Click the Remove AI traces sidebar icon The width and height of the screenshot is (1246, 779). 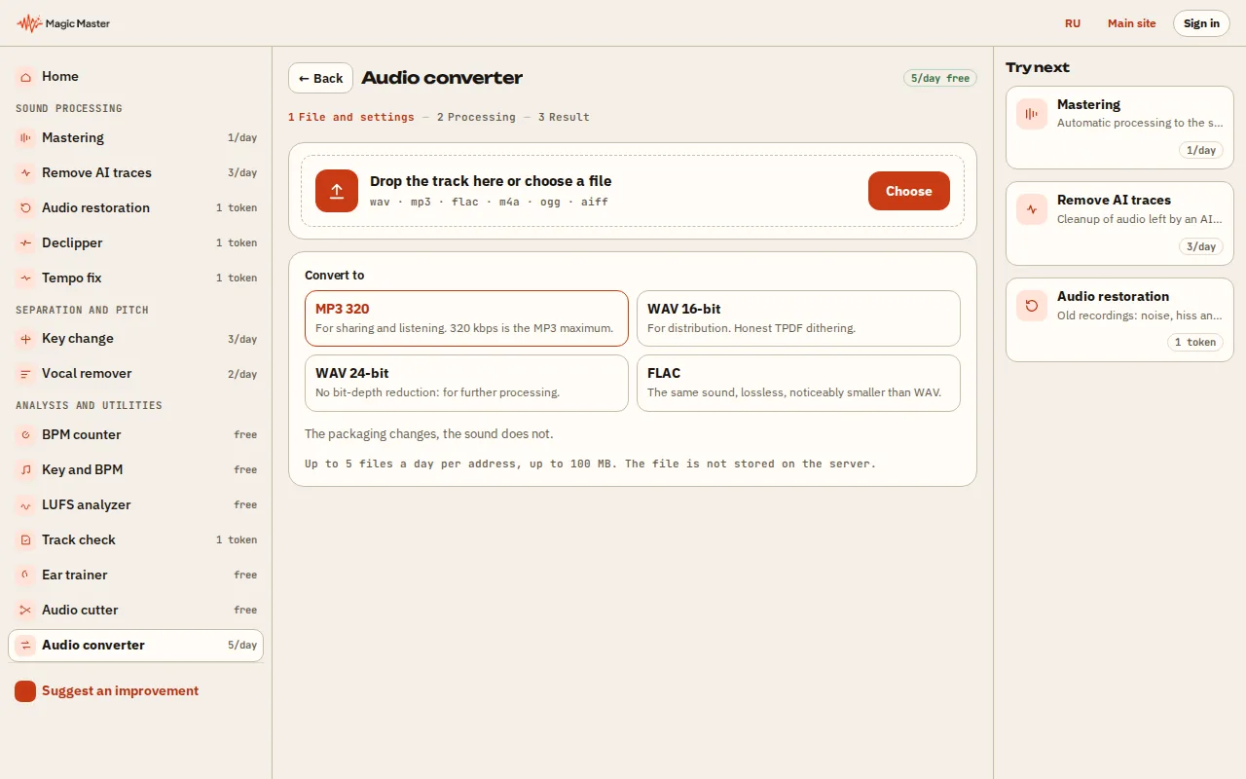point(25,173)
